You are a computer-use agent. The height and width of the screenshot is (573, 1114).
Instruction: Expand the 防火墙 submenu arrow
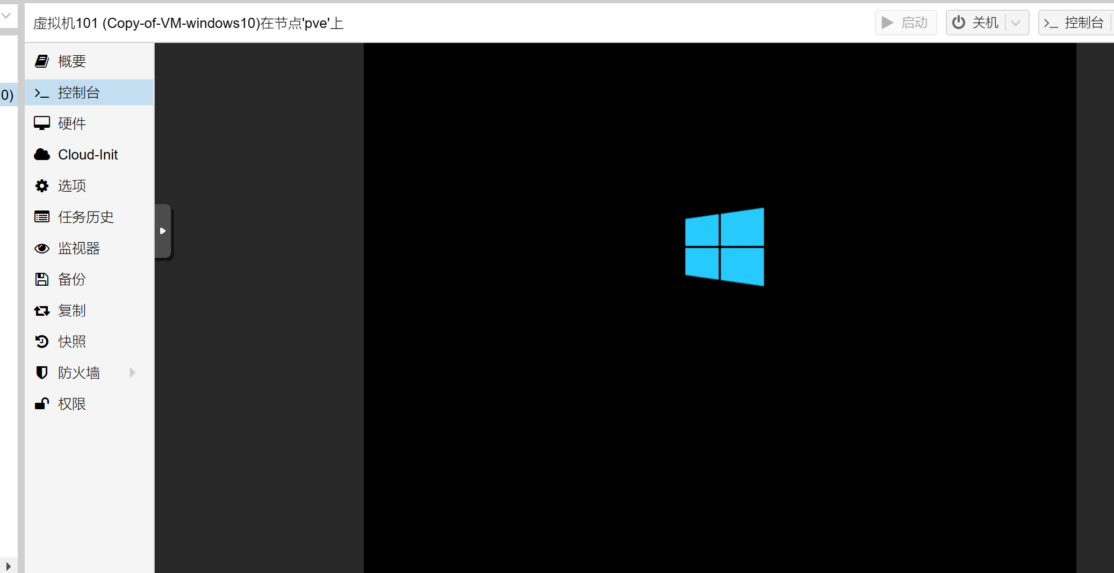coord(132,373)
